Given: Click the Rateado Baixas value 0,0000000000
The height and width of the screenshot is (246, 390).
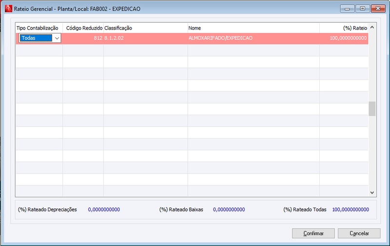Looking at the screenshot, I should tap(229, 210).
